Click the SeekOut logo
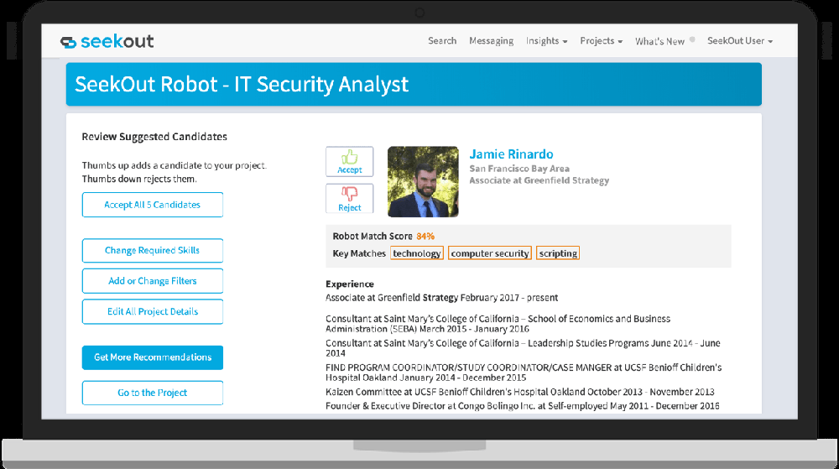839x469 pixels. [107, 41]
